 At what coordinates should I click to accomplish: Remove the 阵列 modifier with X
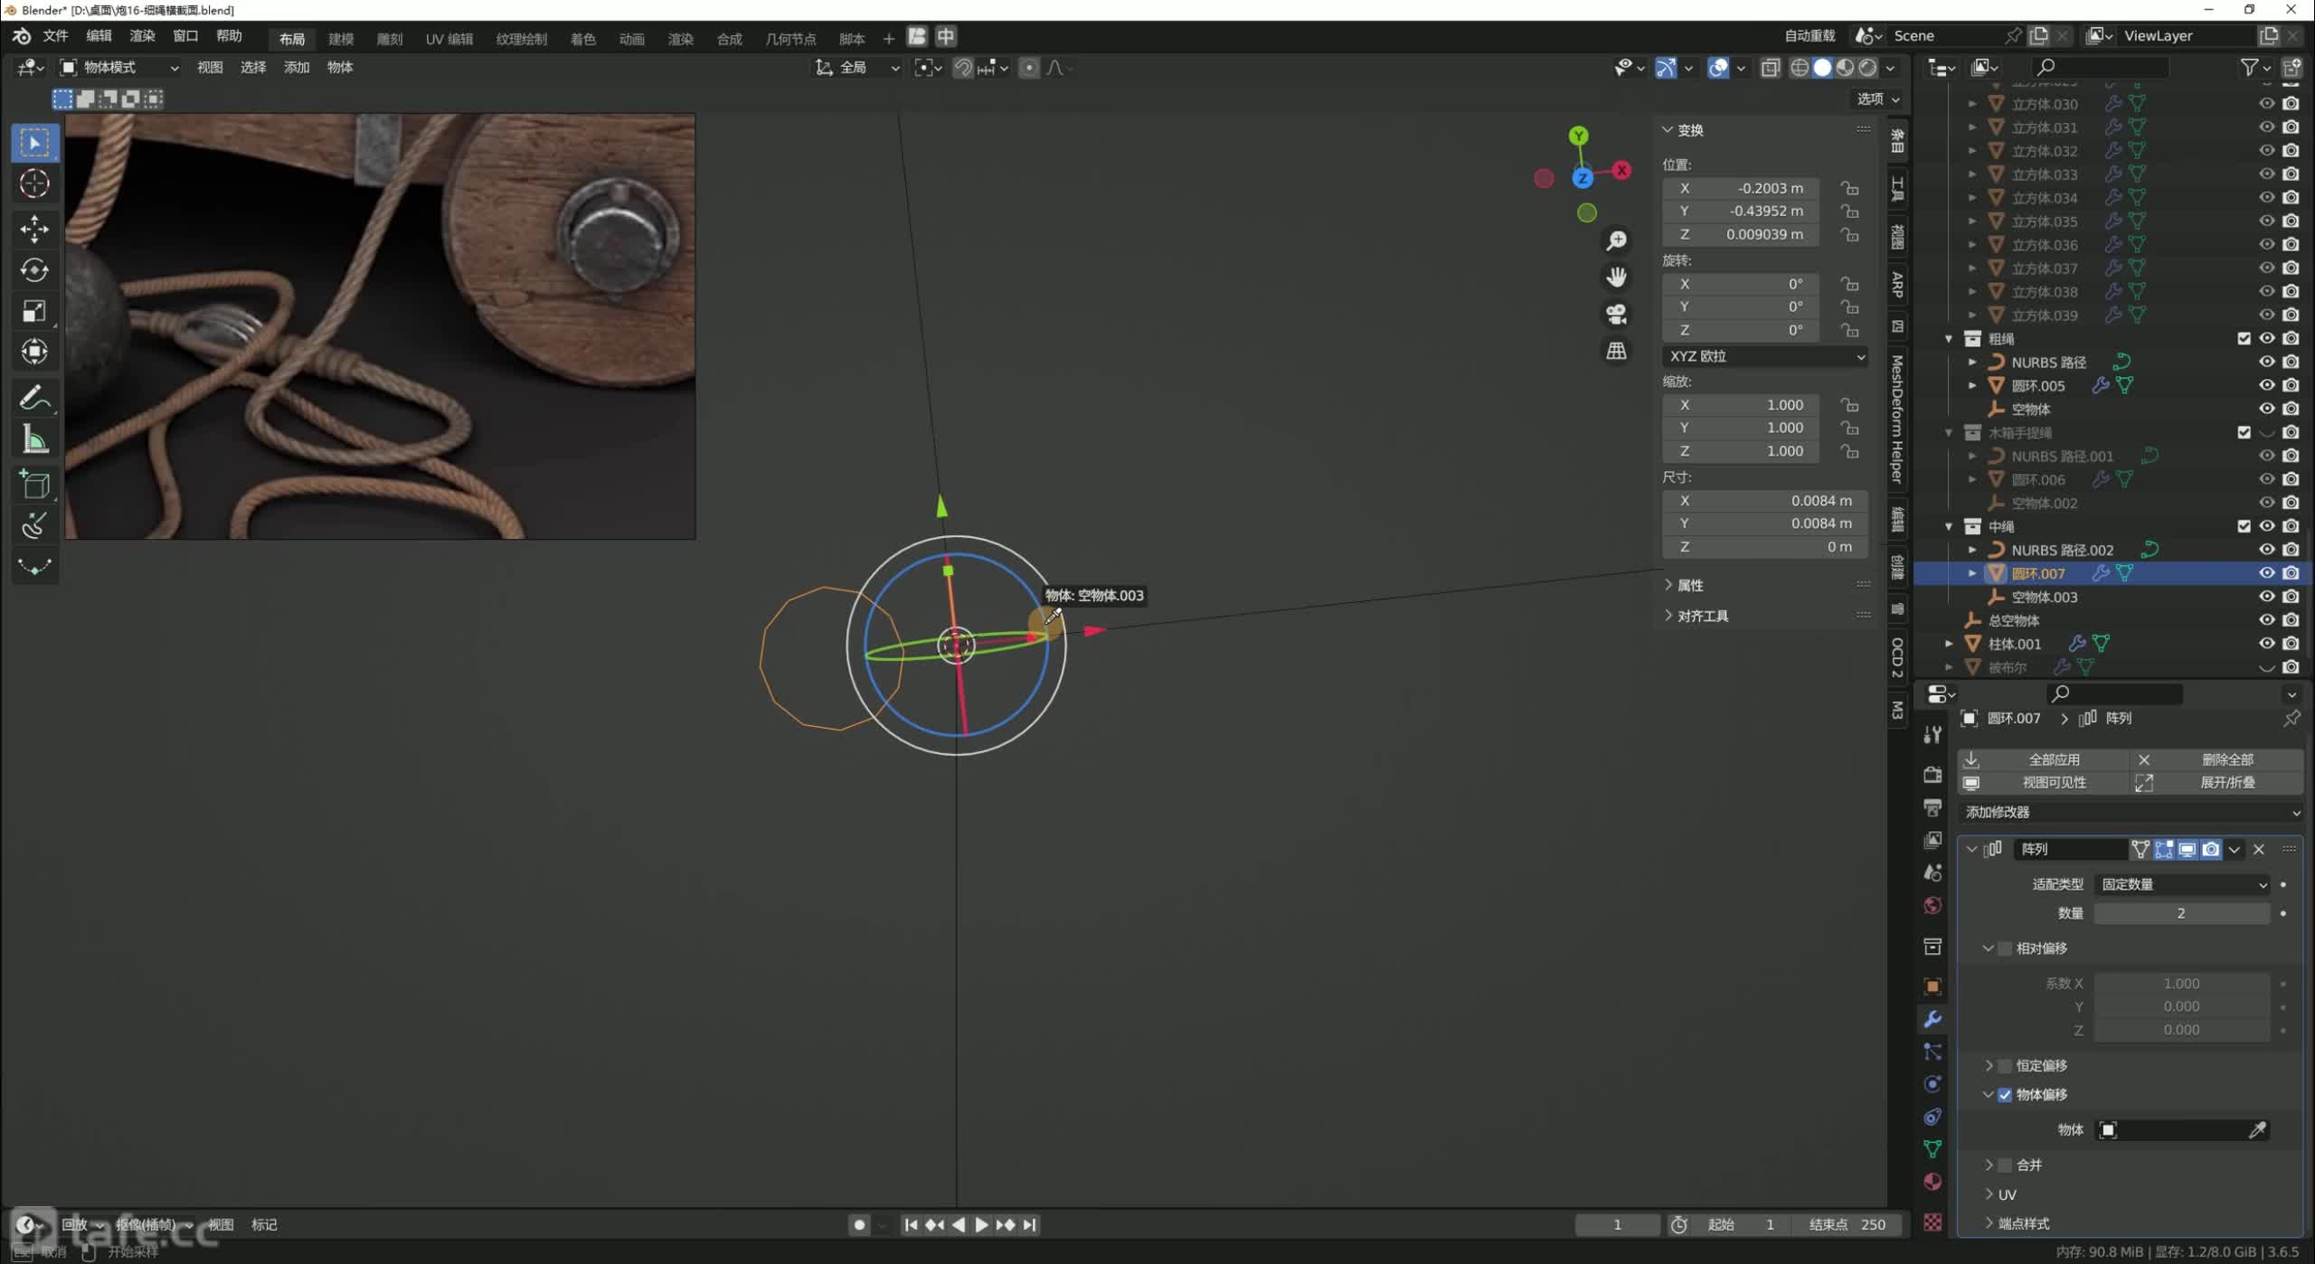(2258, 849)
